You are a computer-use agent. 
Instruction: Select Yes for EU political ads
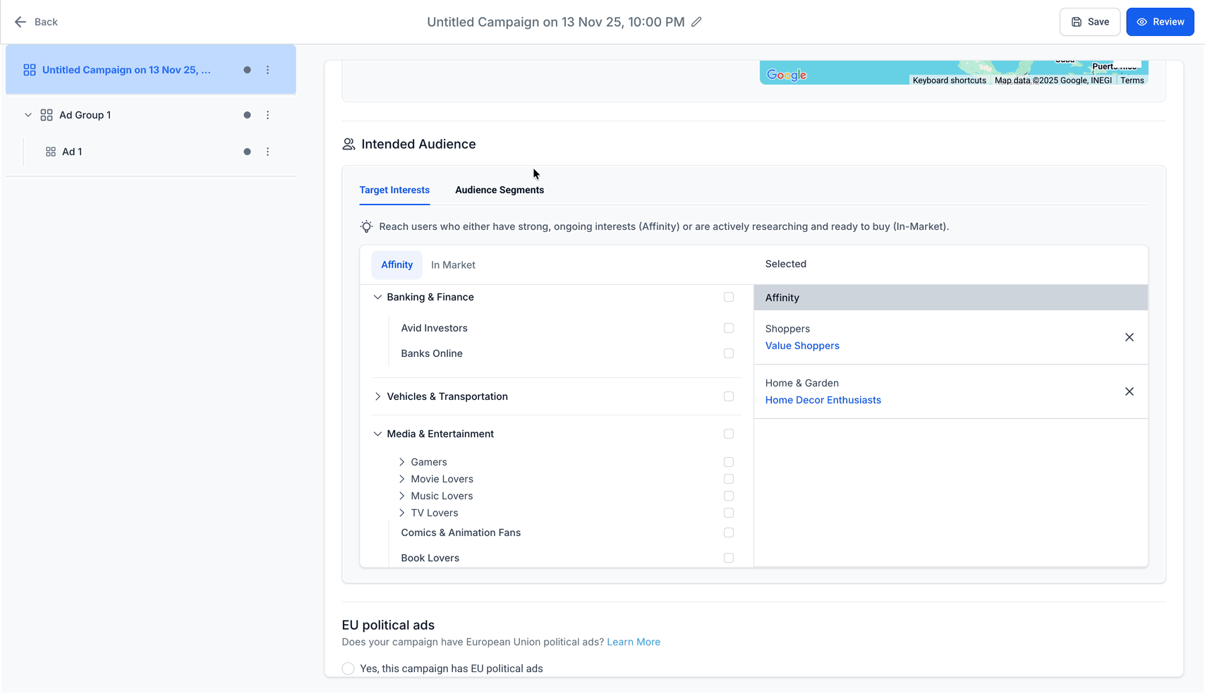[349, 669]
